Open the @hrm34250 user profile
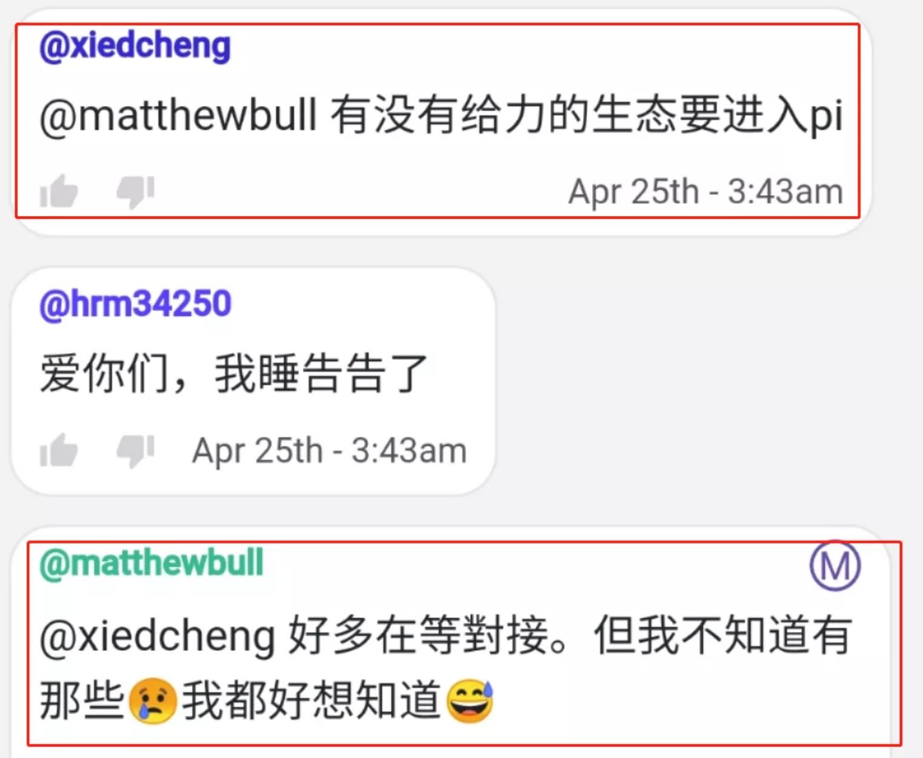The image size is (923, 758). click(x=135, y=304)
